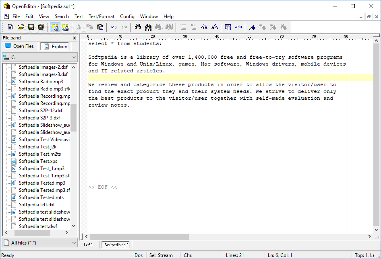Click the word wrap window icon
This screenshot has width=381, height=259.
tap(228, 27)
